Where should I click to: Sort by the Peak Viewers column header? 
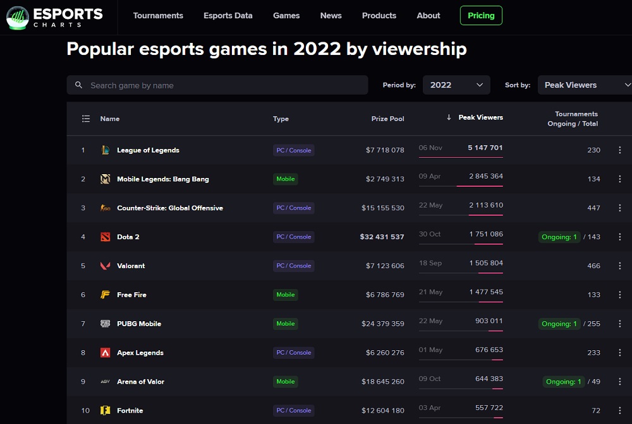coord(480,117)
